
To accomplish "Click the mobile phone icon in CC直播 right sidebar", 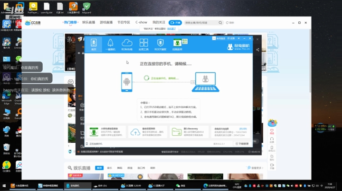I will [x=272, y=148].
